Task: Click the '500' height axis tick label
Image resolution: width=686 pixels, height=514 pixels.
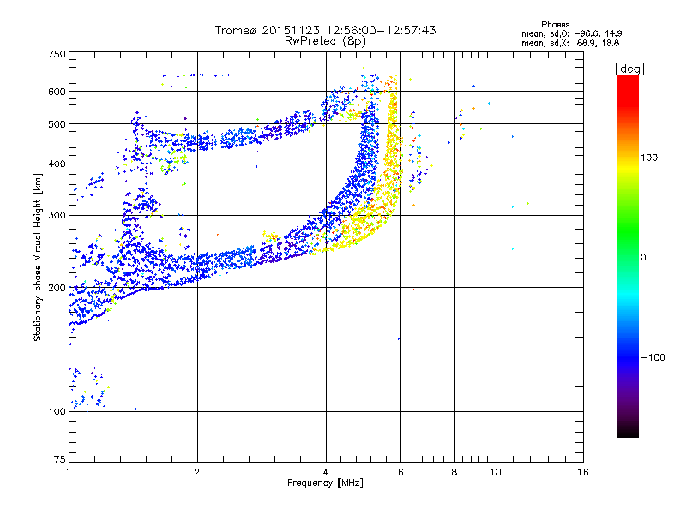Action: point(57,124)
